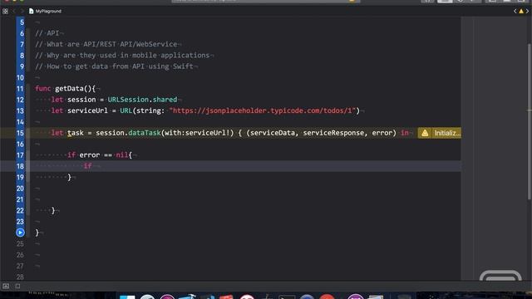Click the 'serviceResponse' closure parameter

click(333, 133)
